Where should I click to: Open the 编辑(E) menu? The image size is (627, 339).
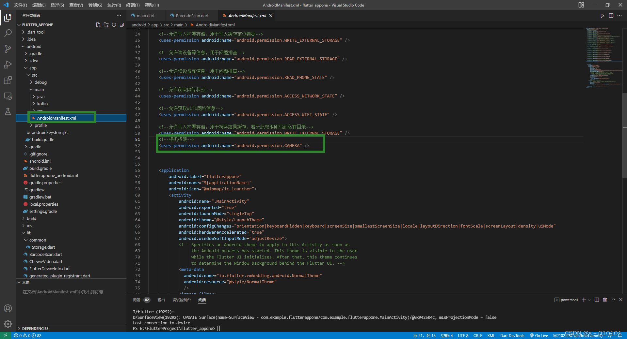[x=39, y=5]
